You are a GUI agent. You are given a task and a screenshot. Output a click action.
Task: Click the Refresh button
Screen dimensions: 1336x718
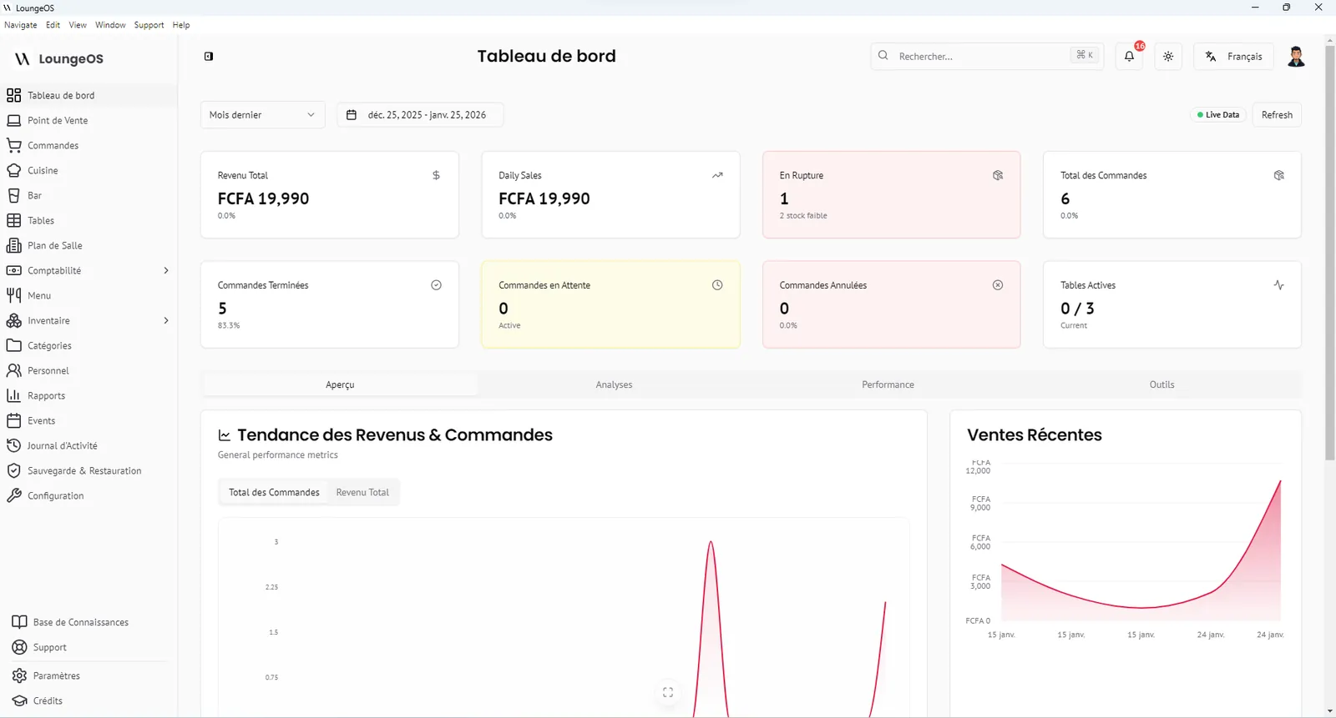pos(1277,115)
